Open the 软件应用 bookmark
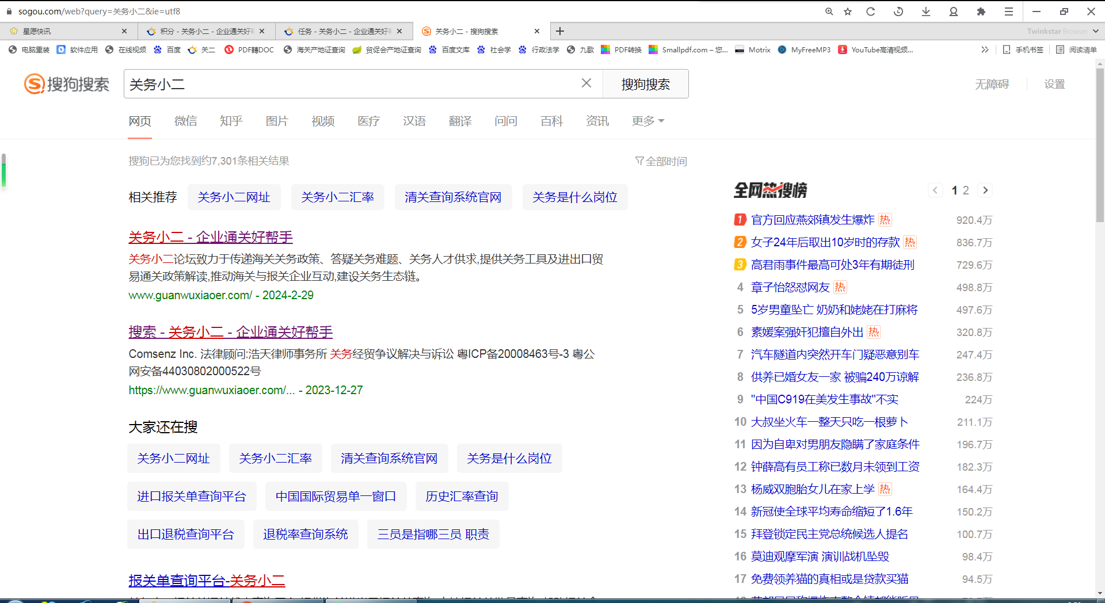The height and width of the screenshot is (603, 1105). click(x=77, y=50)
